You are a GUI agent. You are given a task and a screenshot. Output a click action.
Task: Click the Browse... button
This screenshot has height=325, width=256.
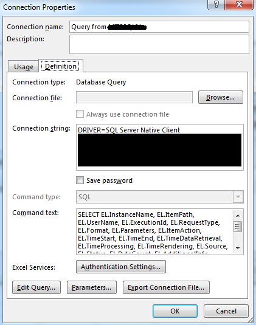(x=221, y=97)
